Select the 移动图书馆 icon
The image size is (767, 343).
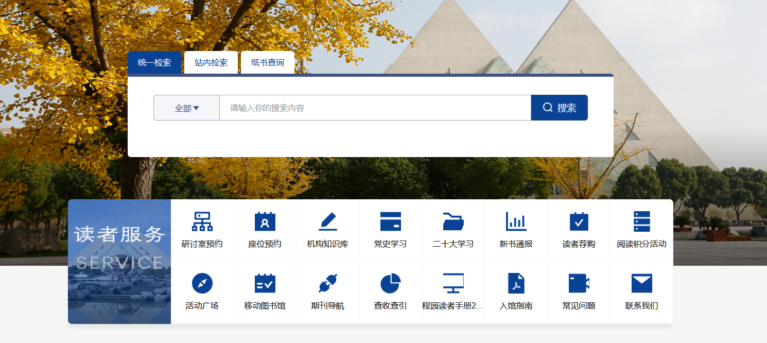point(265,283)
